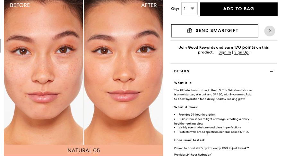Click the What it does heading

pyautogui.click(x=186, y=107)
